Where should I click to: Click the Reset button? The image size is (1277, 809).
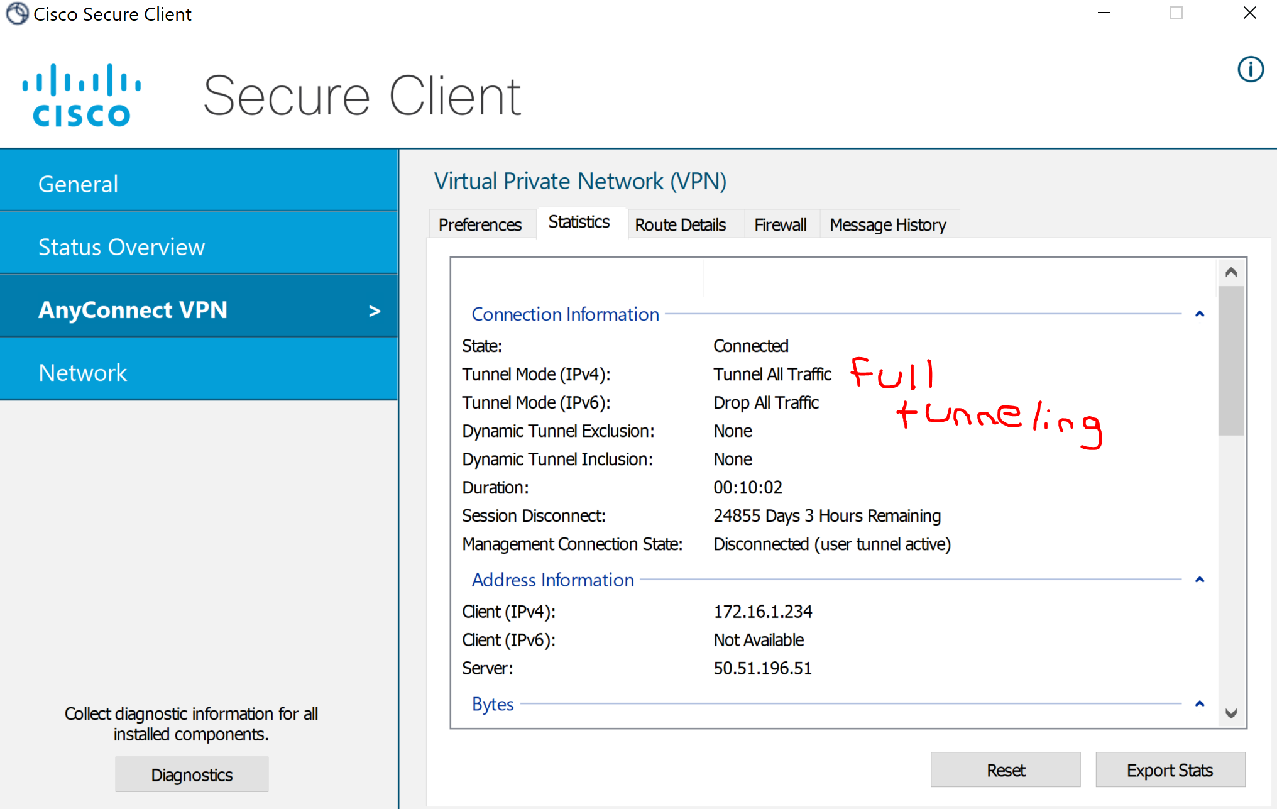[x=1006, y=770]
